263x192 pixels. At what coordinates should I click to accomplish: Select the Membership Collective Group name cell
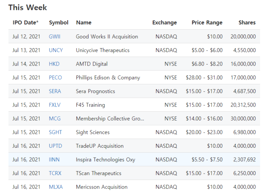coord(110,119)
